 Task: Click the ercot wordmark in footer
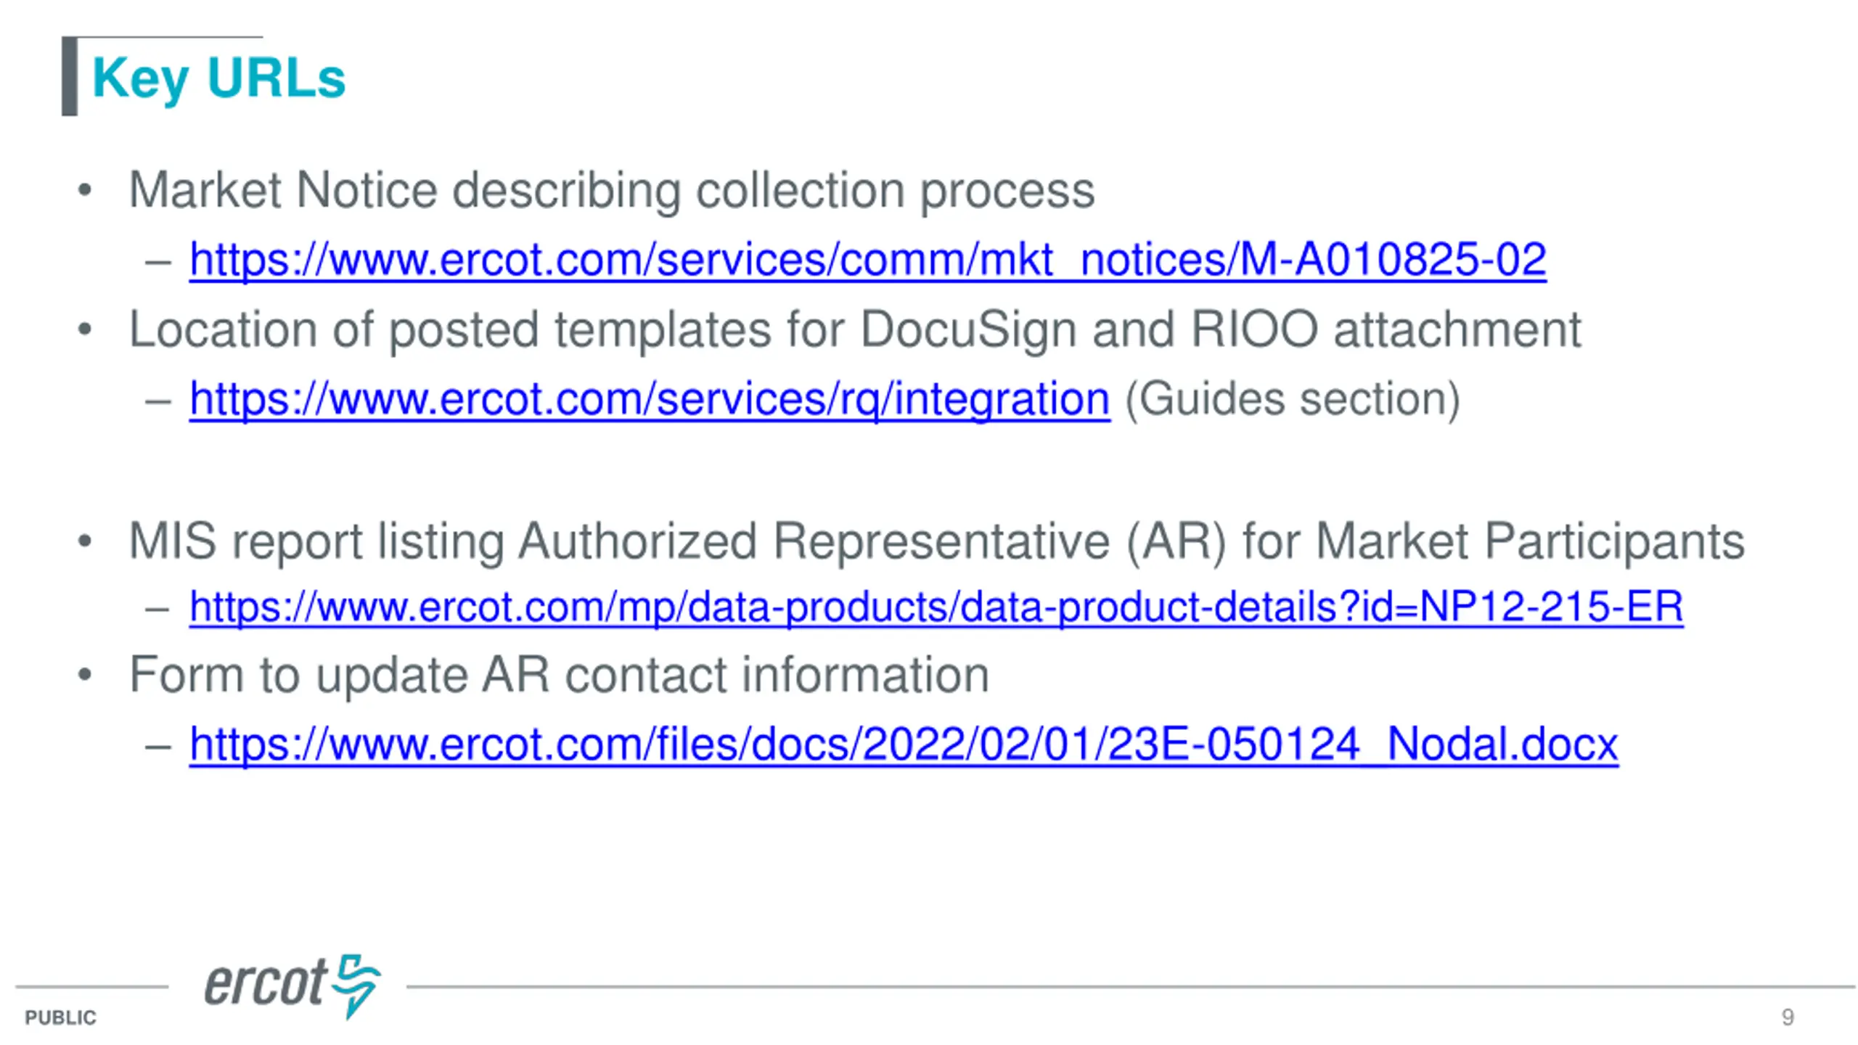(x=266, y=983)
